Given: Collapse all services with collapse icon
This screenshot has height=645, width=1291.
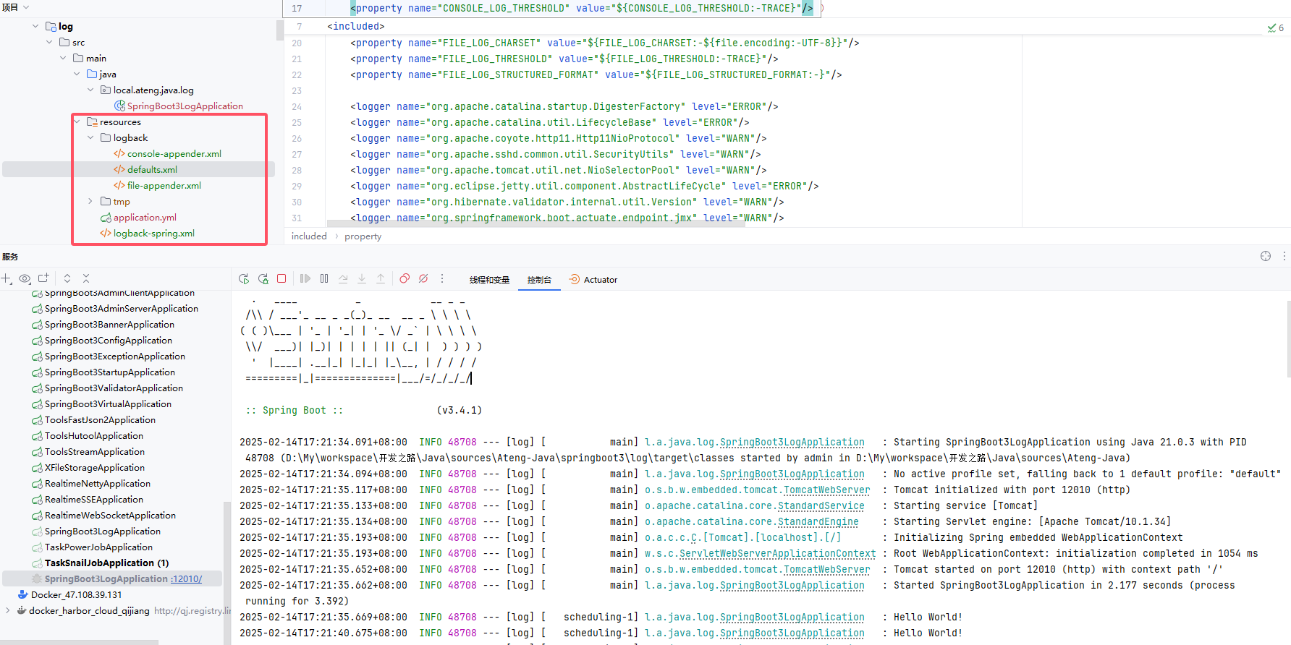Looking at the screenshot, I should tap(85, 278).
